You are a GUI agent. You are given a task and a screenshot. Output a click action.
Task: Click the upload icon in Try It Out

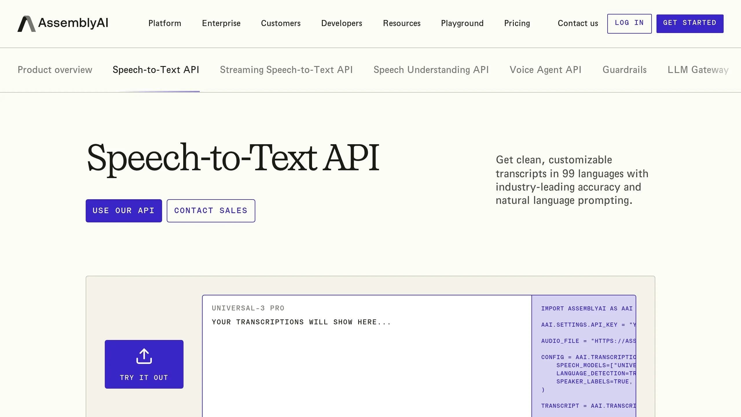tap(144, 356)
